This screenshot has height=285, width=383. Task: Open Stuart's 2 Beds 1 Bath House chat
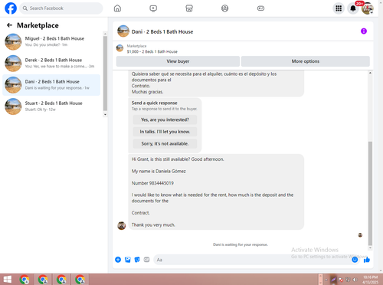pos(51,106)
